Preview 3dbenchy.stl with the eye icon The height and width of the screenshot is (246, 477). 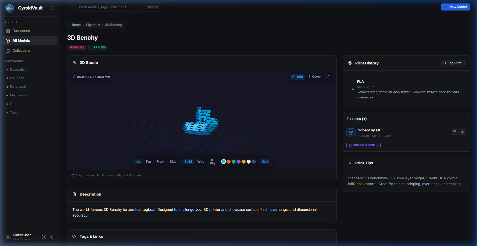(x=454, y=131)
